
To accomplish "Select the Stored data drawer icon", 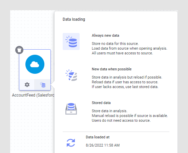I will click(71, 109).
